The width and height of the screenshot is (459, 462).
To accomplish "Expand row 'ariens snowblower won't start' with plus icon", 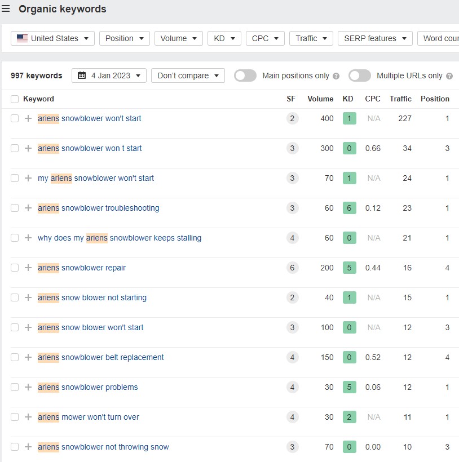I will 28,118.
